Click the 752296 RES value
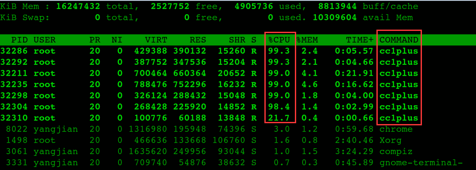This screenshot has width=476, height=170. click(190, 85)
